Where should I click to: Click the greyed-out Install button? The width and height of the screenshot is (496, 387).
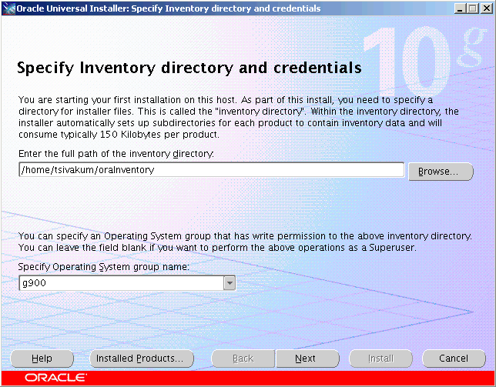pyautogui.click(x=380, y=359)
